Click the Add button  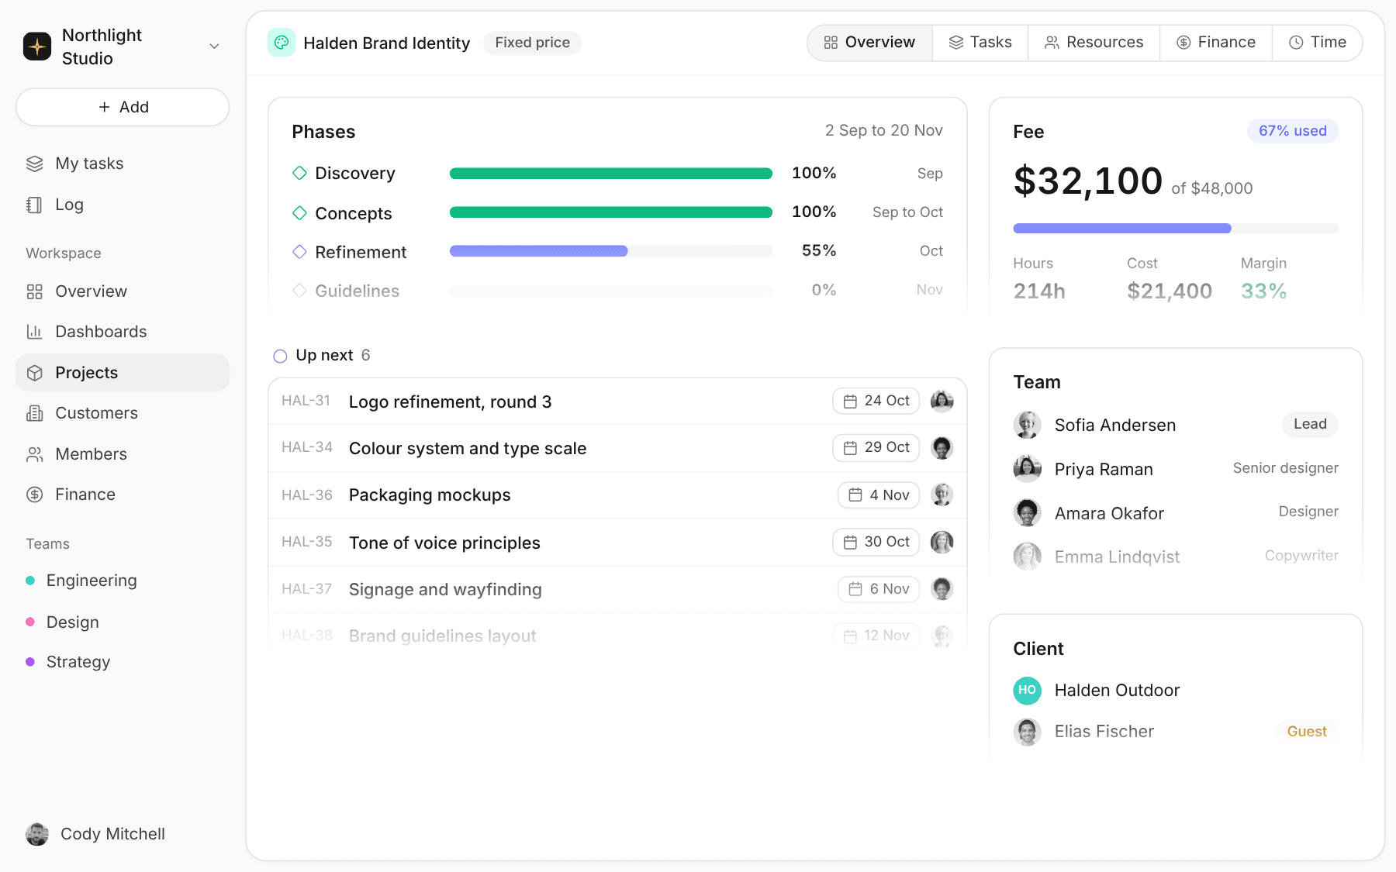point(123,107)
